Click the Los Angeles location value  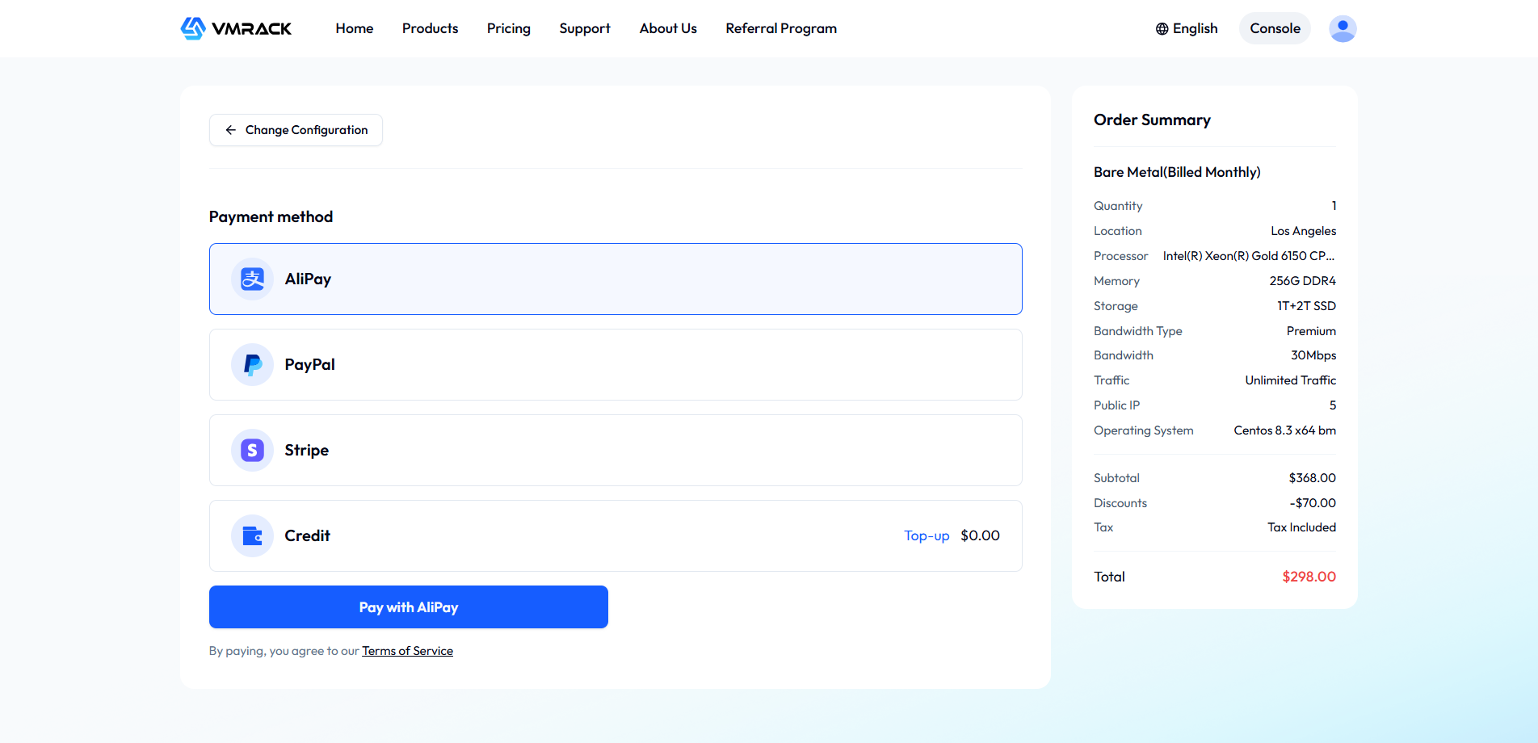coord(1303,231)
